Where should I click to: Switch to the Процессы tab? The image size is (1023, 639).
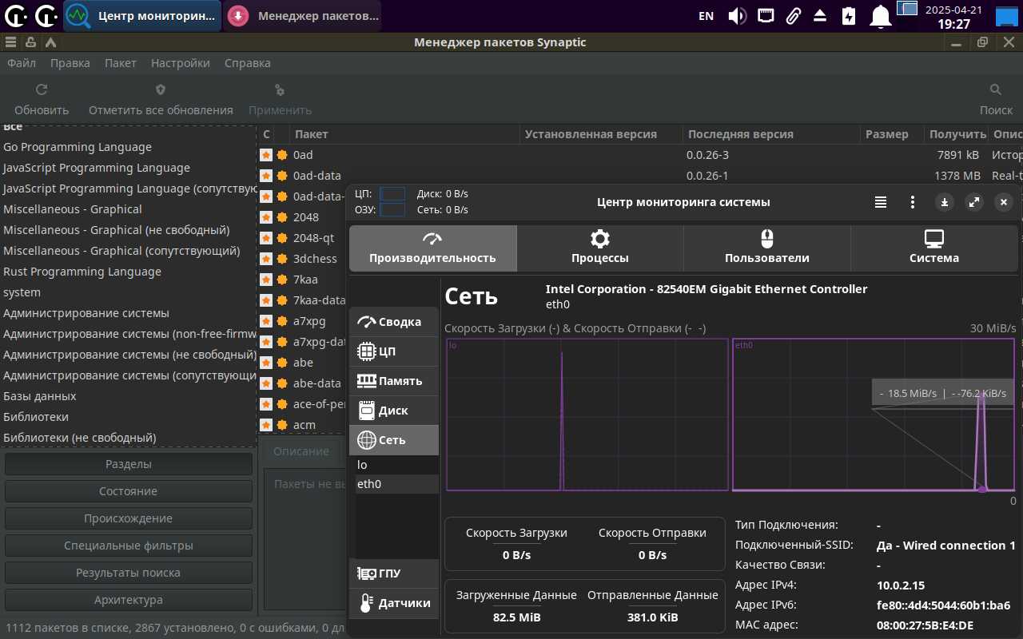click(x=599, y=248)
